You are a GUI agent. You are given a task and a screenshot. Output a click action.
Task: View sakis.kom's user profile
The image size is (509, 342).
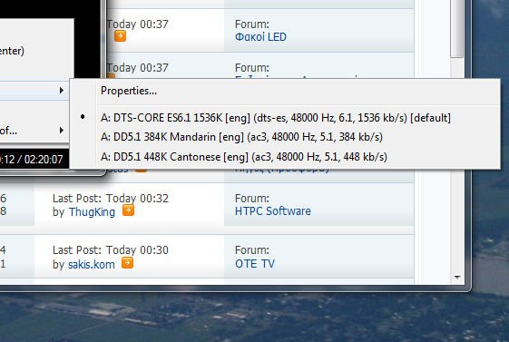coord(92,265)
